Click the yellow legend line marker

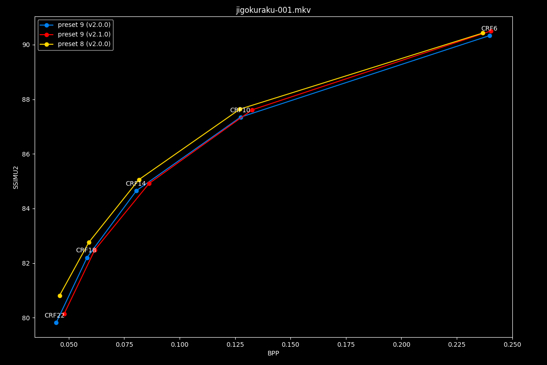pos(46,44)
